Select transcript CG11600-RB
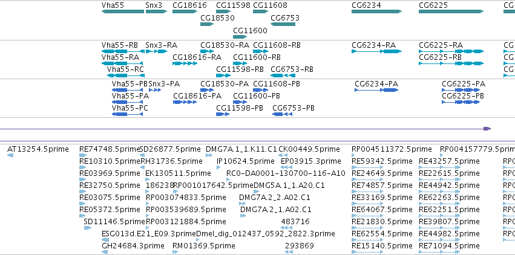Image resolution: width=515 pixels, height=255 pixels. point(240,63)
